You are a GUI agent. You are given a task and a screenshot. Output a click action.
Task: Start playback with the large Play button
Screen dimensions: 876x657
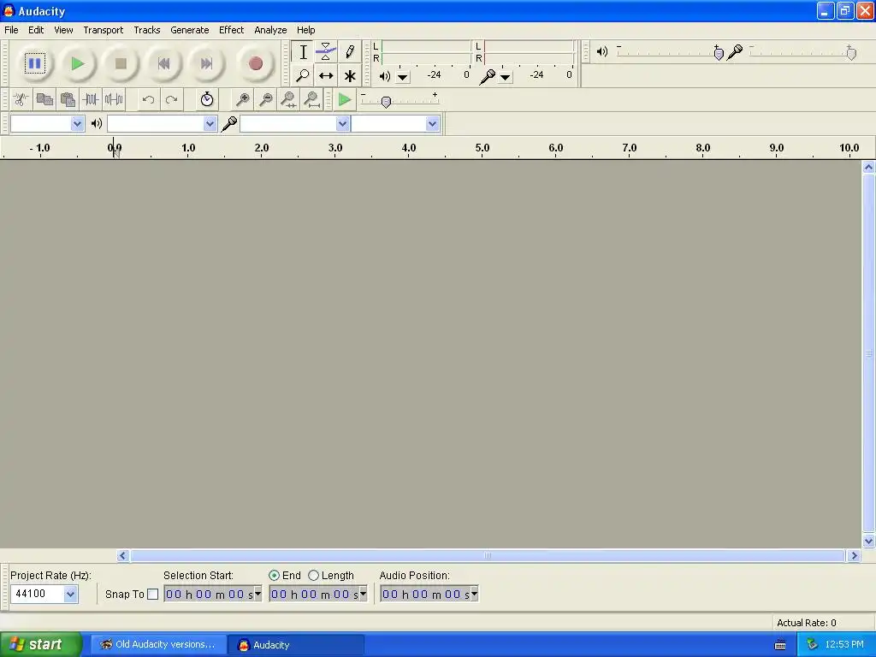click(x=78, y=63)
